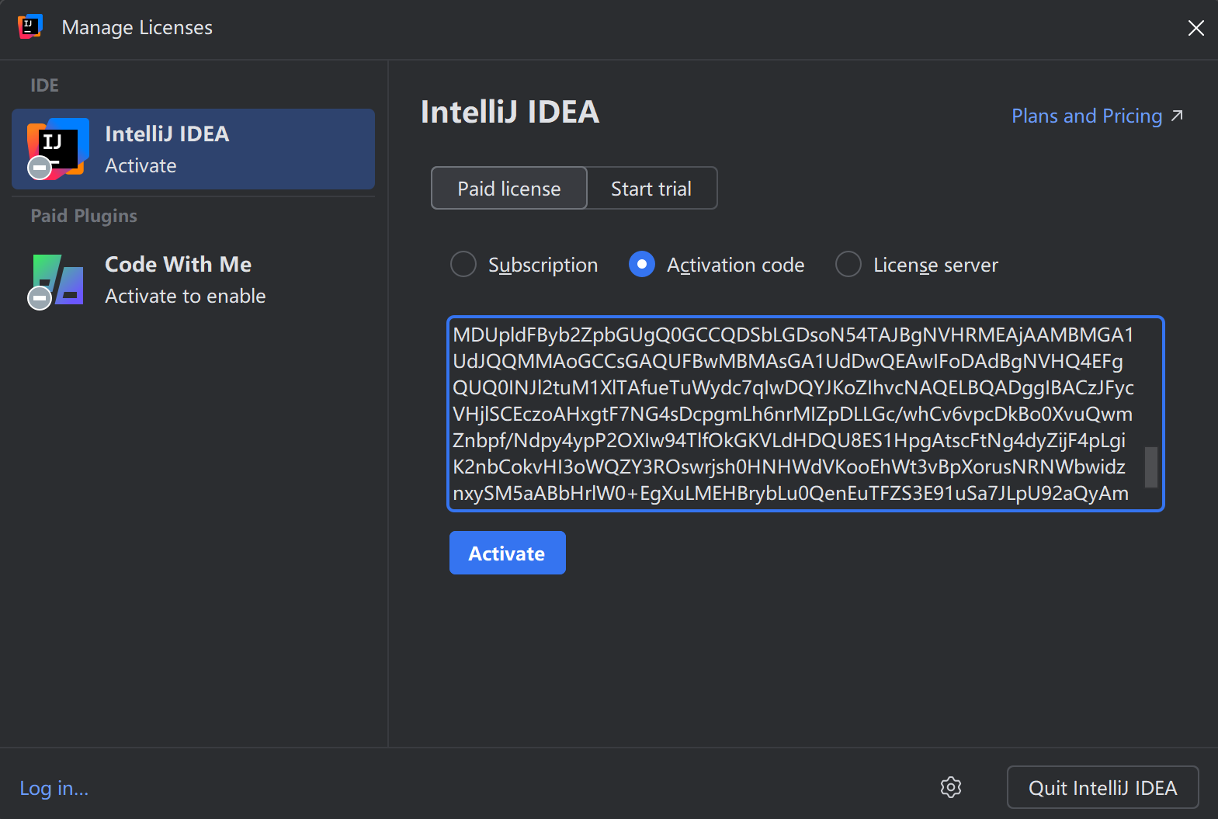Click the Paid Plugins section label

[x=84, y=216]
